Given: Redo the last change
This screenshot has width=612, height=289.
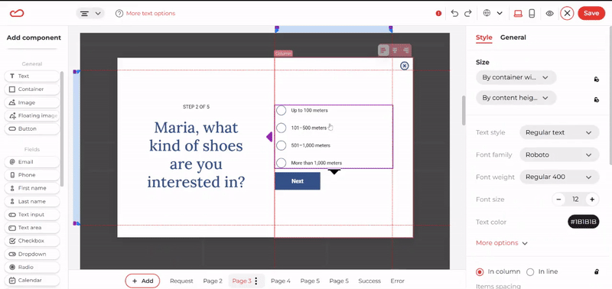Looking at the screenshot, I should pyautogui.click(x=467, y=13).
